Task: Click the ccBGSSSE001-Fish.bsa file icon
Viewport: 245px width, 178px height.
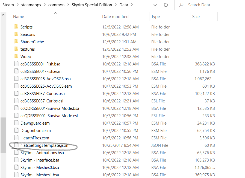Action: (16, 64)
